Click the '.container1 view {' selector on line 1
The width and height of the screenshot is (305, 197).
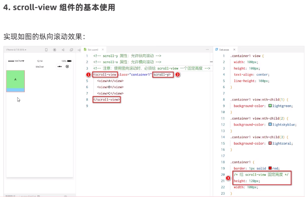[x=247, y=56]
